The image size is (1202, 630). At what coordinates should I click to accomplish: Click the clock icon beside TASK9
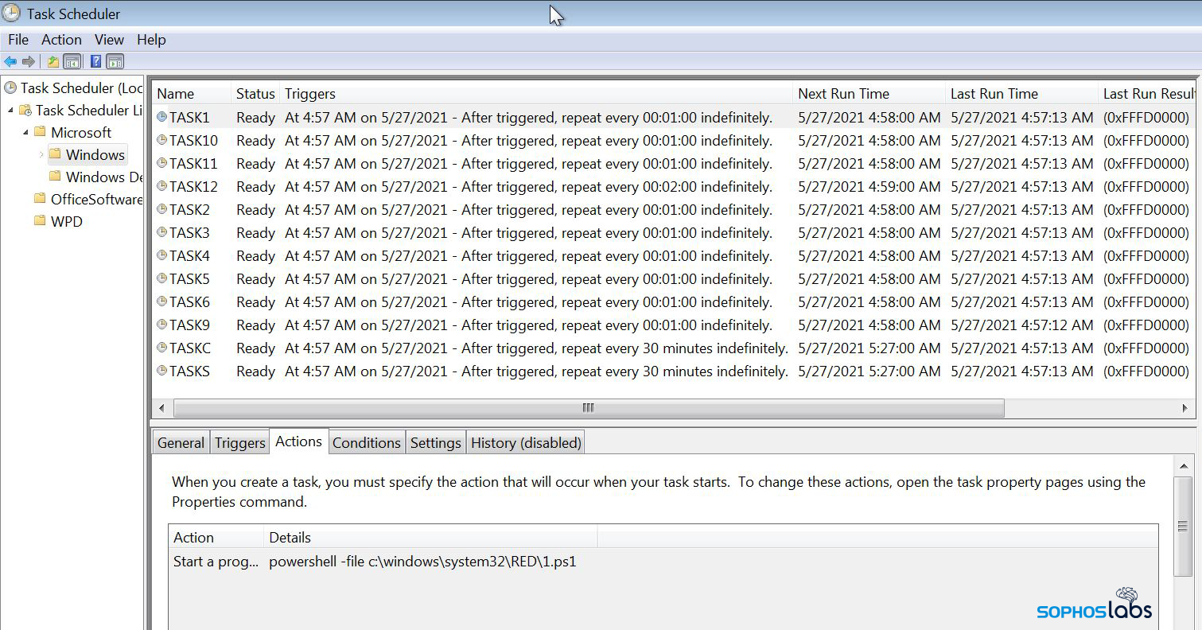162,325
